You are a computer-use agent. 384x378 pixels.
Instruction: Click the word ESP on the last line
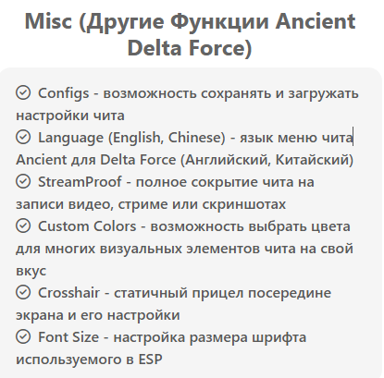(x=150, y=360)
